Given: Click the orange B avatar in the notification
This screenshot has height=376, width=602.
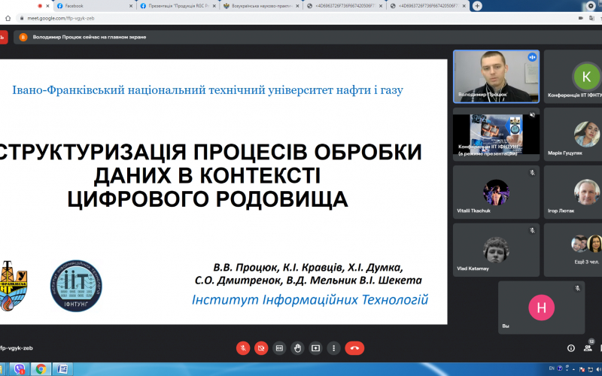Looking at the screenshot, I should click(x=23, y=37).
